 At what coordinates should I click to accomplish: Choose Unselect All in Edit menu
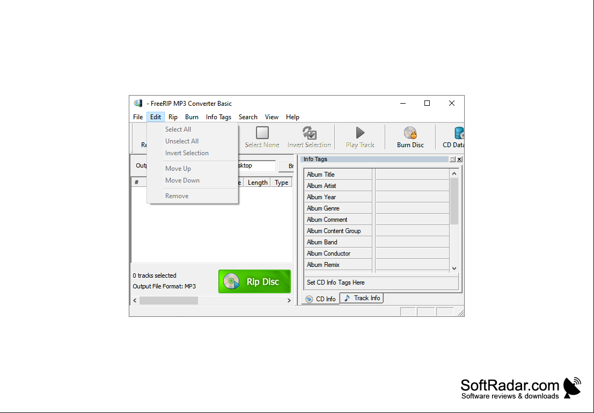pyautogui.click(x=193, y=141)
